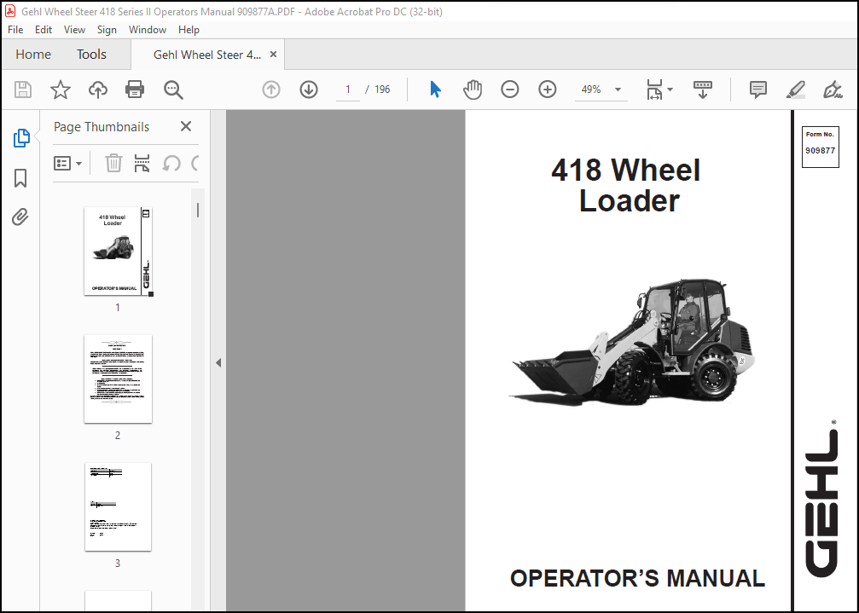The image size is (859, 613).
Task: Click the Print Pages thumbnail icon
Action: coord(142,163)
